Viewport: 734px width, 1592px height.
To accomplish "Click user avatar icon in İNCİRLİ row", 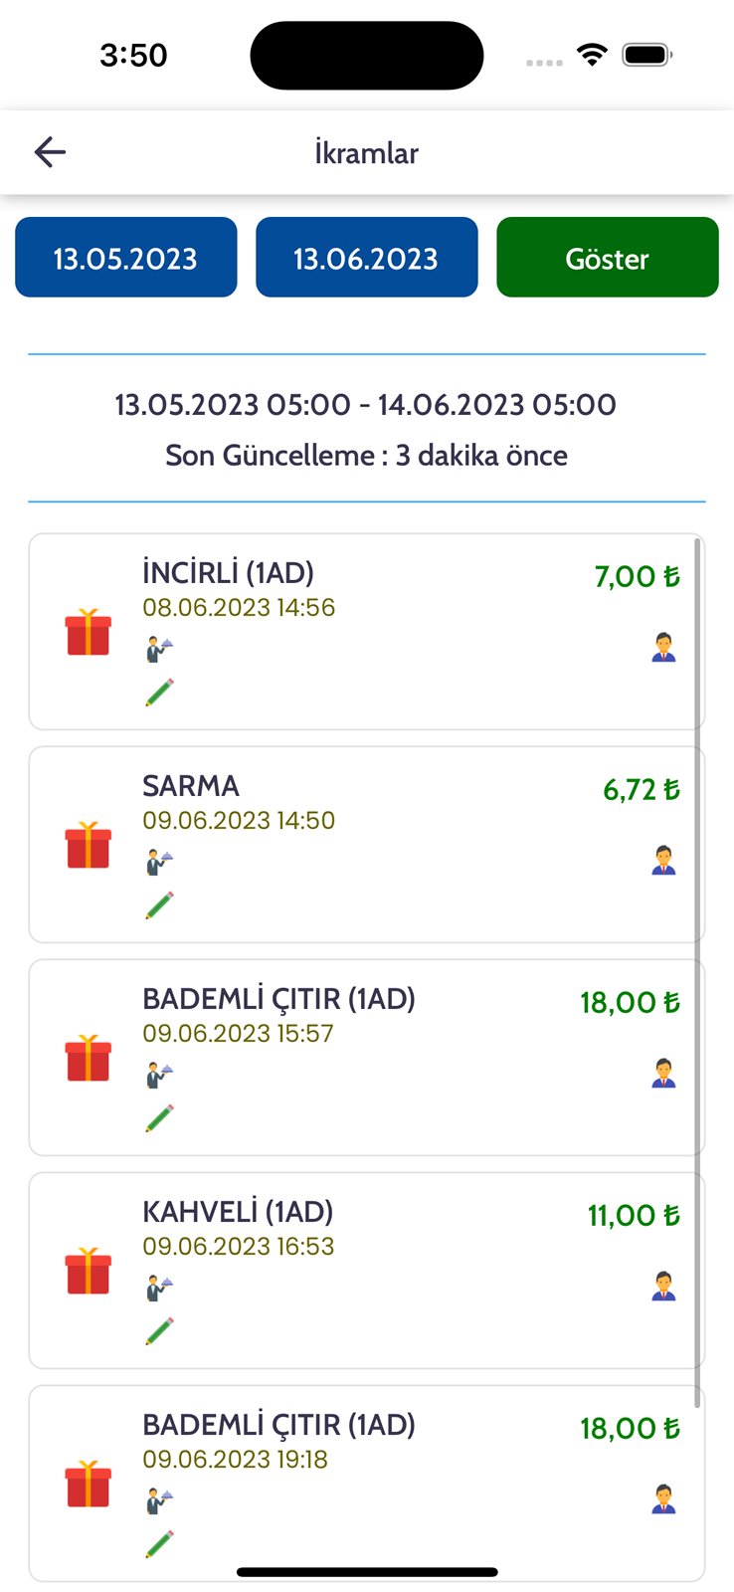I will (663, 648).
